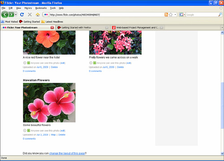Open the File menu
This screenshot has width=224, height=161.
click(4, 8)
